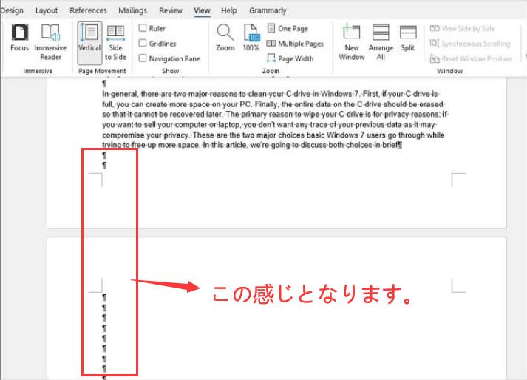Open the Grammarly tab
This screenshot has height=380, width=527.
(x=268, y=10)
